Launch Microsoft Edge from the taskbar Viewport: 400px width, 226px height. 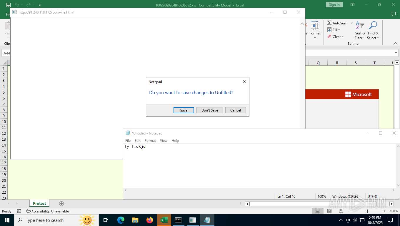pos(121,220)
